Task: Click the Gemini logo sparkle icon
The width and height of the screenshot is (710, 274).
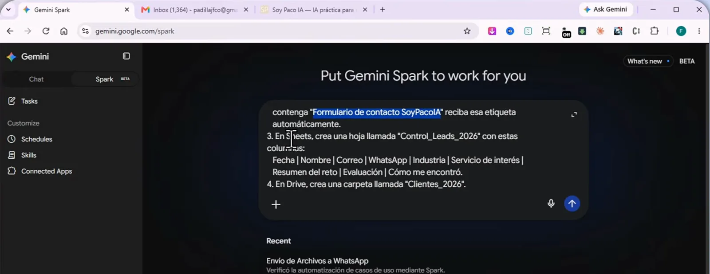Action: [12, 57]
